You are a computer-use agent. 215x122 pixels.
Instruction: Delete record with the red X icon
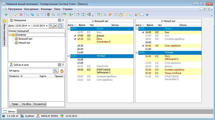tap(21, 14)
